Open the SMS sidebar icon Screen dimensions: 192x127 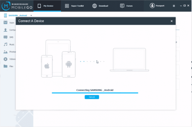[x=6, y=37]
